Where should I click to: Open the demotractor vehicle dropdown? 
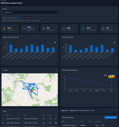[31, 12]
